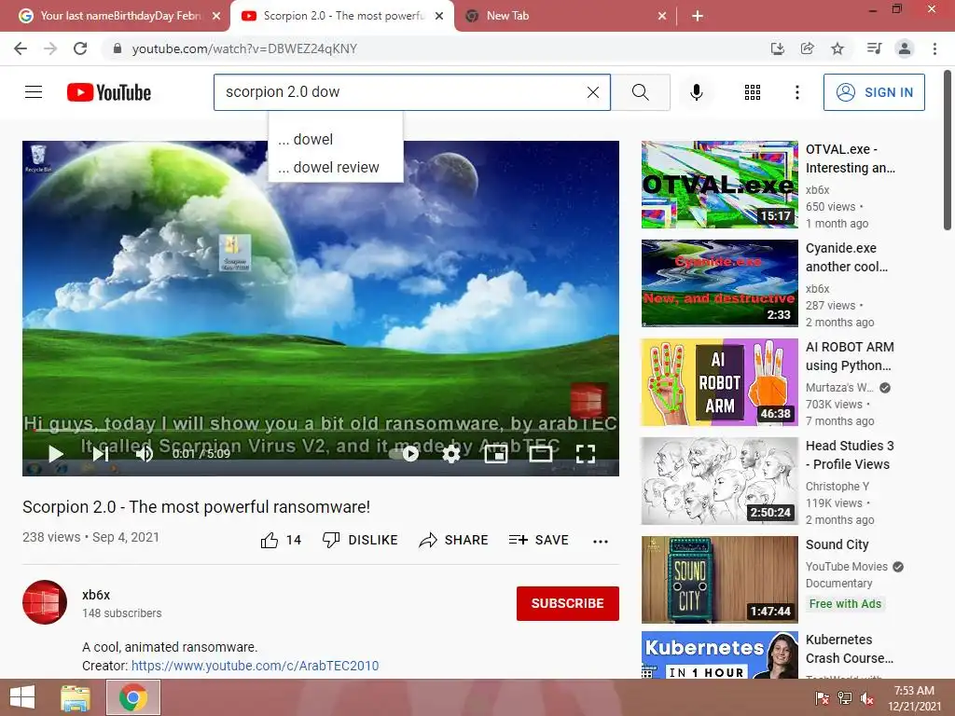The image size is (955, 716).
Task: Go forward in browser history
Action: tap(50, 48)
